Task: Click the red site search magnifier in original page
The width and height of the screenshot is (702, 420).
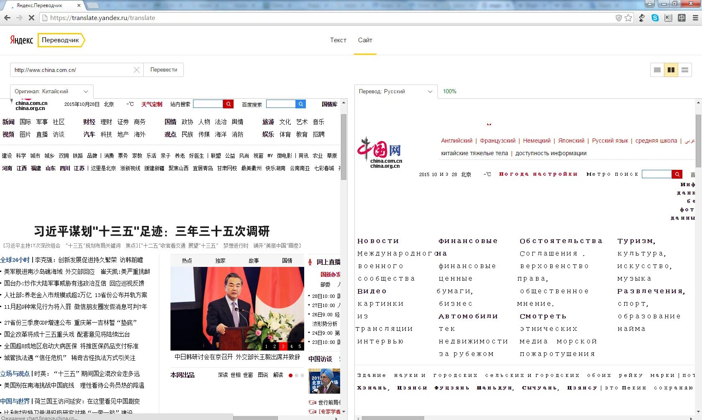Action: pyautogui.click(x=228, y=104)
